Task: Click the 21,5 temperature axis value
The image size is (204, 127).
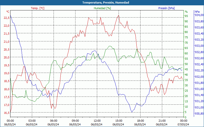Action: coord(7,34)
